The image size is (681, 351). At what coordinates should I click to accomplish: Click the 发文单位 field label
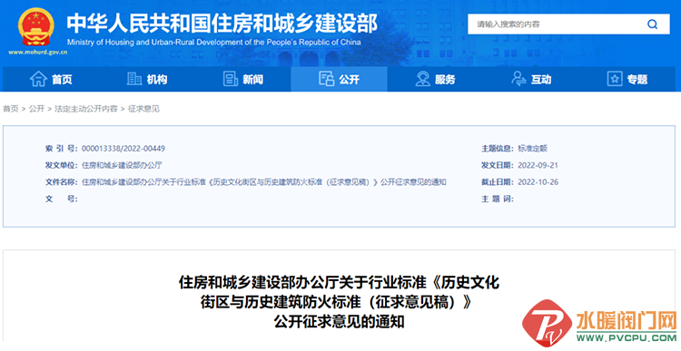[x=62, y=165]
